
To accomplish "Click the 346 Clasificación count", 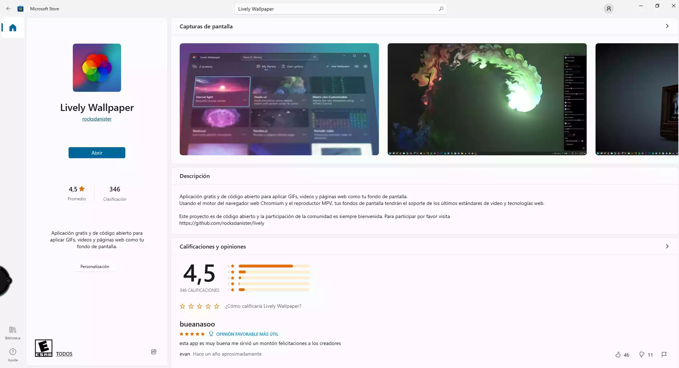I will [x=115, y=194].
